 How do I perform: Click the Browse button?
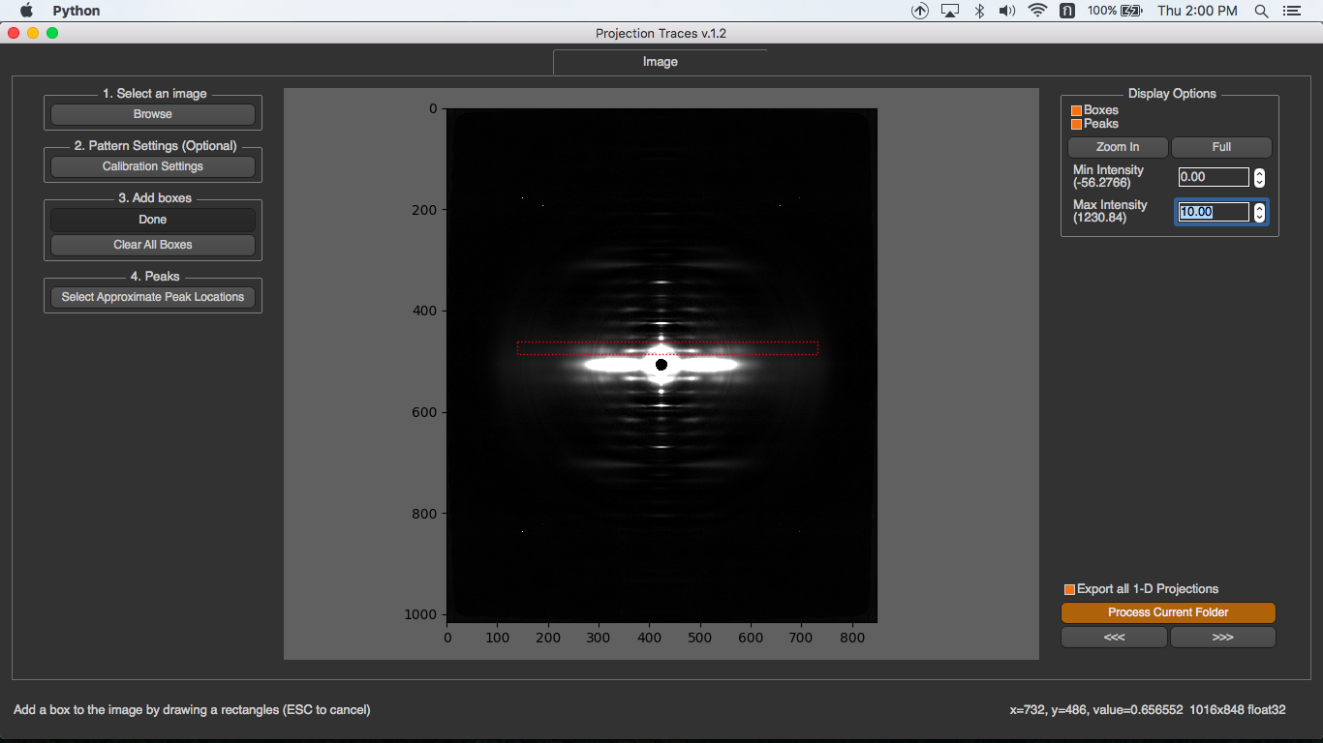pyautogui.click(x=153, y=114)
